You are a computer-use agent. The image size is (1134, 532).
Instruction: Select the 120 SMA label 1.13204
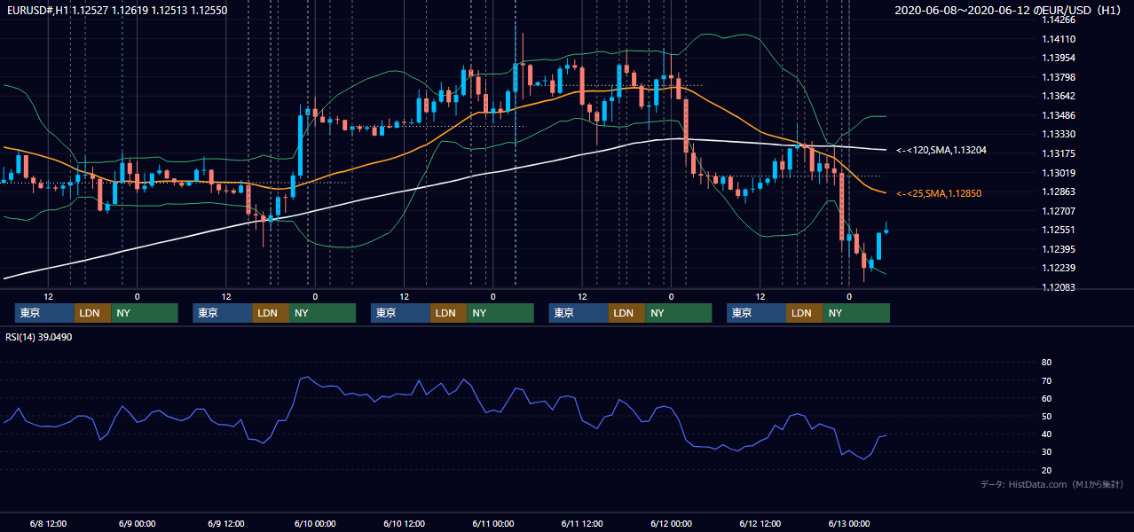[941, 151]
